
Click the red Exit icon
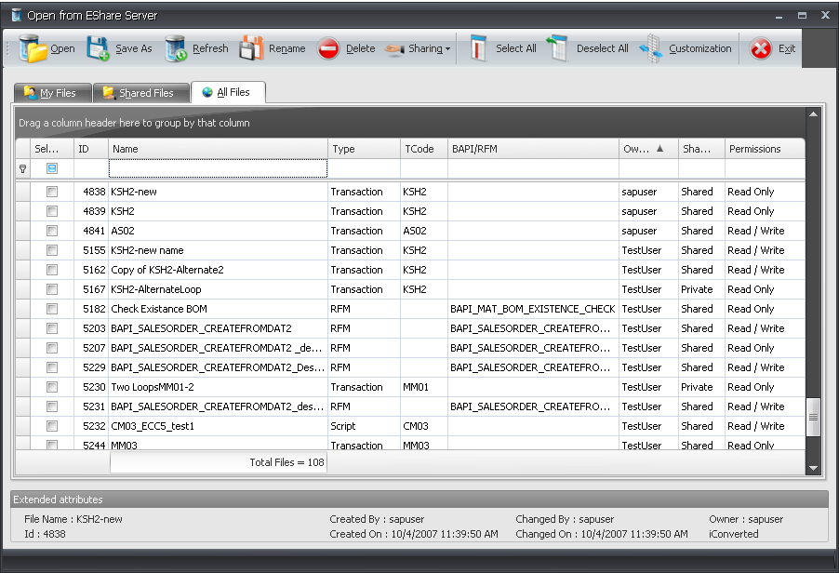point(761,48)
